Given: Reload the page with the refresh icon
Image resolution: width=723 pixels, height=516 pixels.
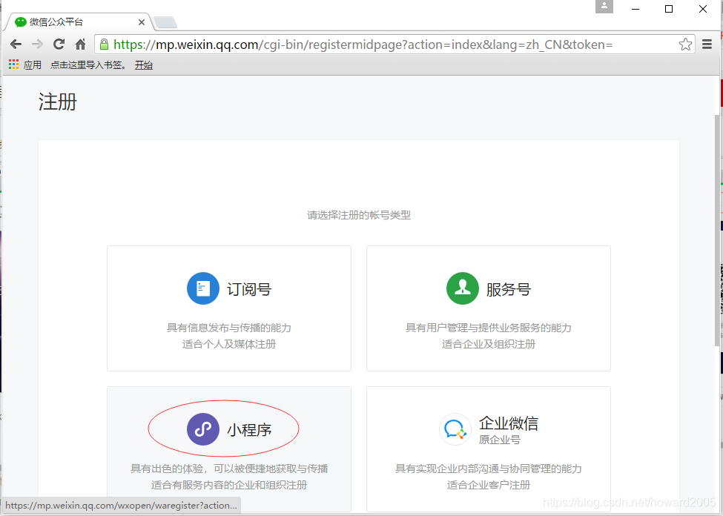Looking at the screenshot, I should click(59, 44).
